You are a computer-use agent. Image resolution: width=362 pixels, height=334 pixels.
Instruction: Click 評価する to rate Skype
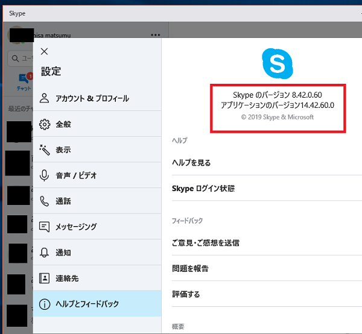186,294
